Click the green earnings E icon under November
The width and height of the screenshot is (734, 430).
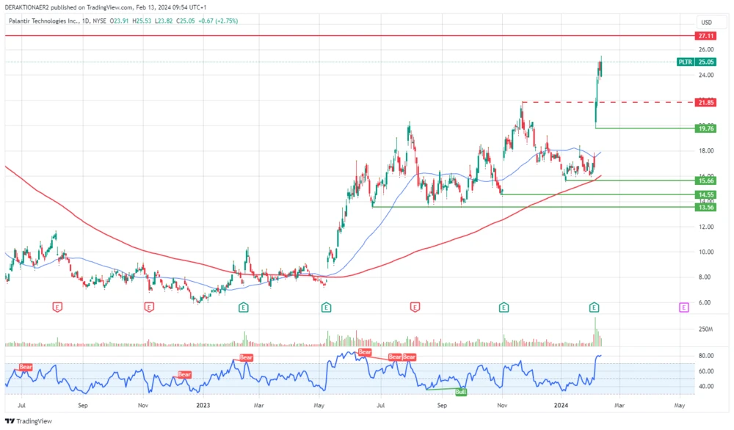coord(503,307)
